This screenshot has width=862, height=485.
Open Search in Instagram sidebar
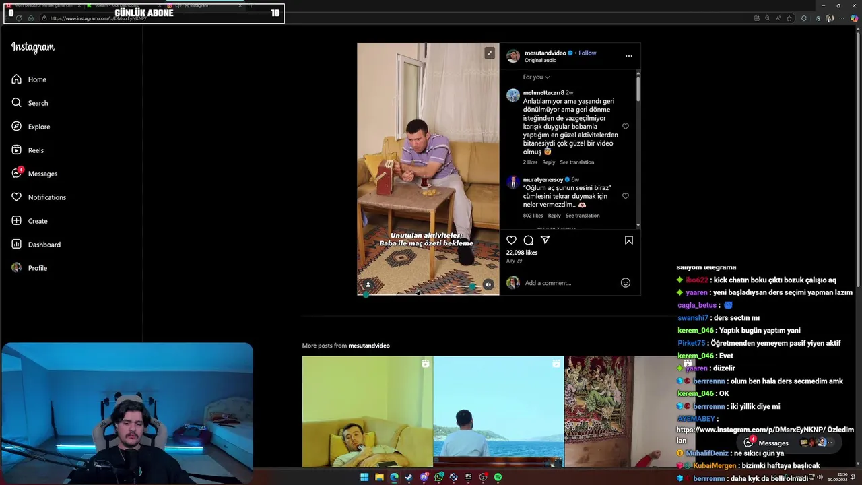click(30, 103)
